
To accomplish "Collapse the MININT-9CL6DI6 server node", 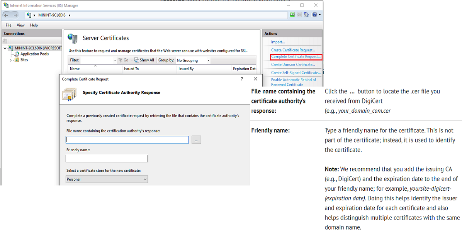I will click(x=5, y=48).
